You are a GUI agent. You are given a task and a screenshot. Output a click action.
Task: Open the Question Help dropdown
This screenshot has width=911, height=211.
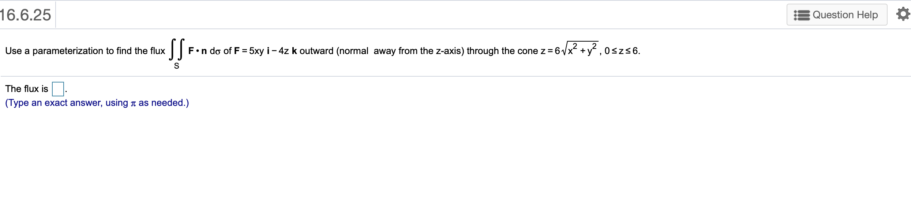836,14
